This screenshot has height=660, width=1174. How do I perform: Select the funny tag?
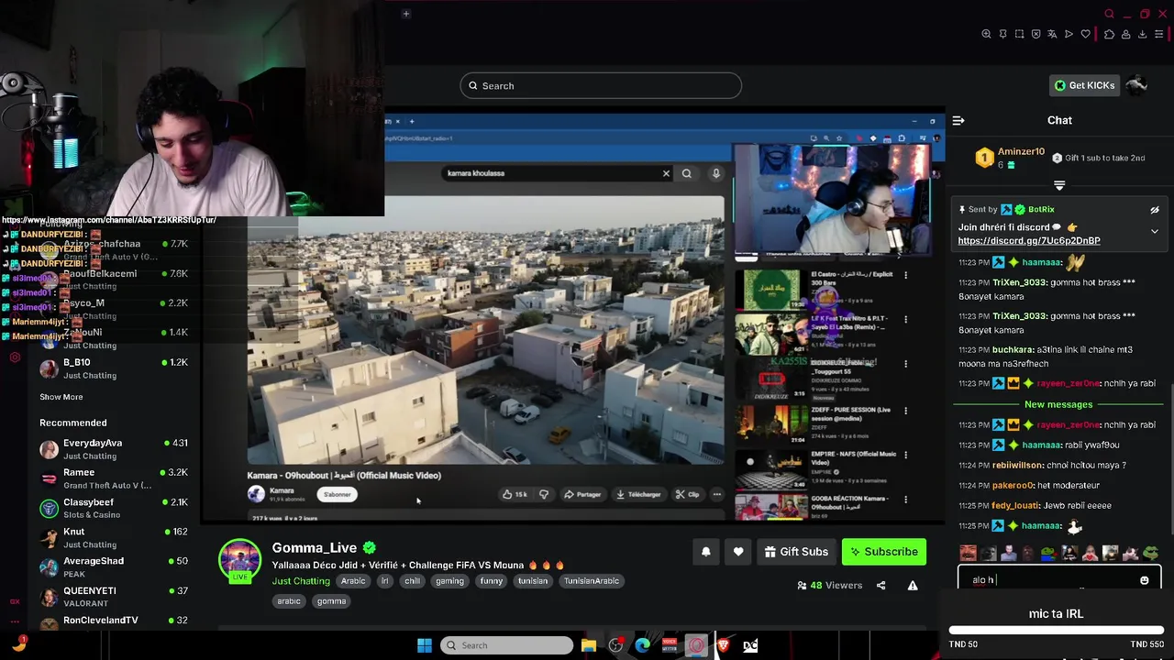point(492,581)
